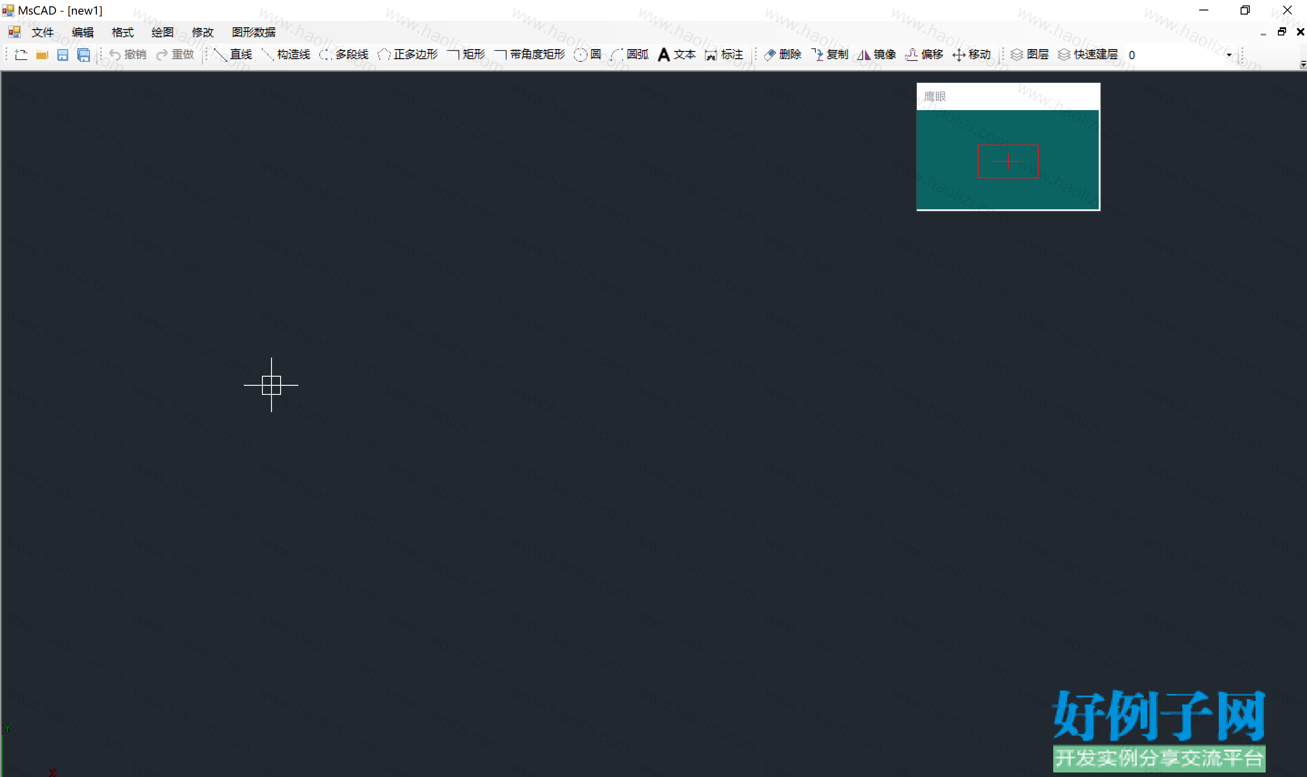Select the 多段线 polyline tool

[344, 55]
